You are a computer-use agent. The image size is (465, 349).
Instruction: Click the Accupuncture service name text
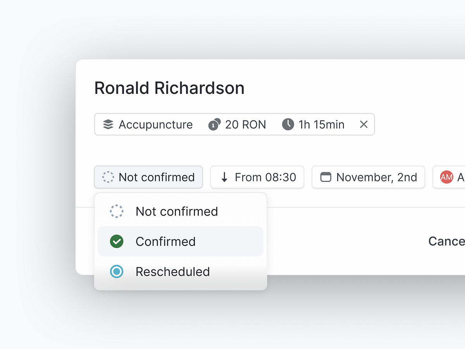pyautogui.click(x=155, y=124)
